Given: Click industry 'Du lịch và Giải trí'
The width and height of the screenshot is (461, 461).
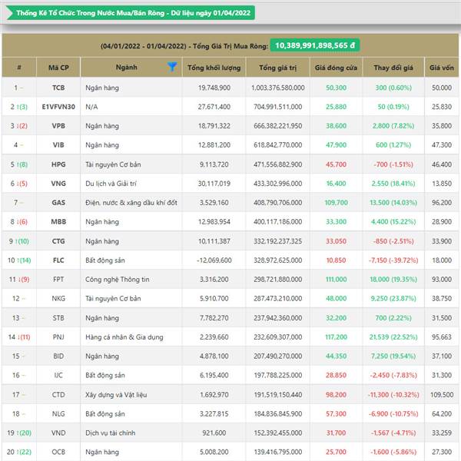Looking at the screenshot, I should [x=111, y=184].
